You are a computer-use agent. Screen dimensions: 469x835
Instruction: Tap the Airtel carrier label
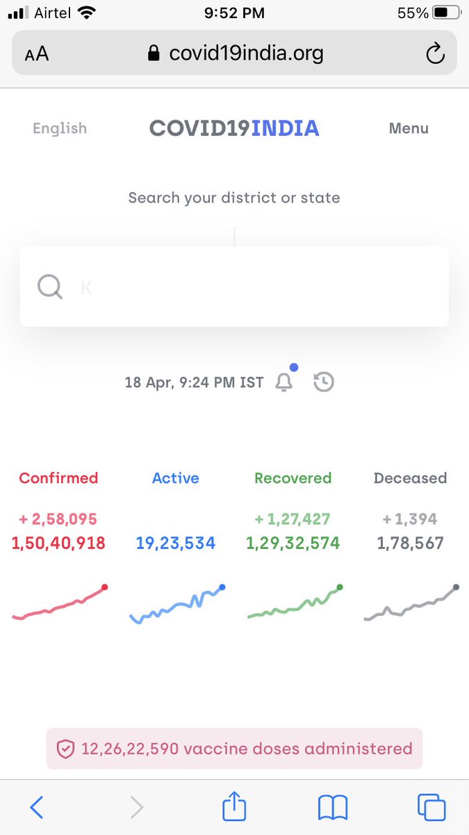53,13
